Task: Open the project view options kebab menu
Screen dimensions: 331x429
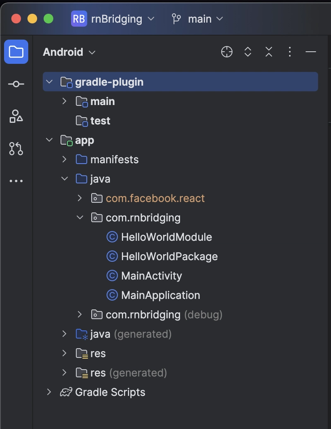Action: click(x=290, y=52)
